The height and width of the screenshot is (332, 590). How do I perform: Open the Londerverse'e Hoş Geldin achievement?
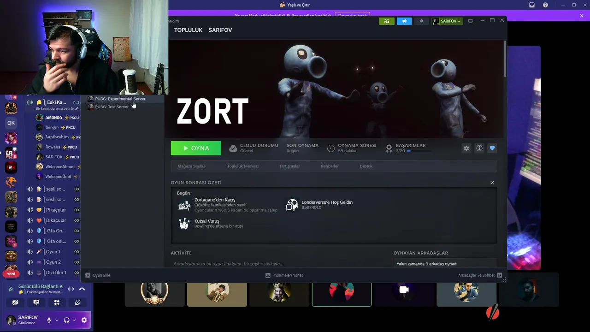[x=319, y=205]
